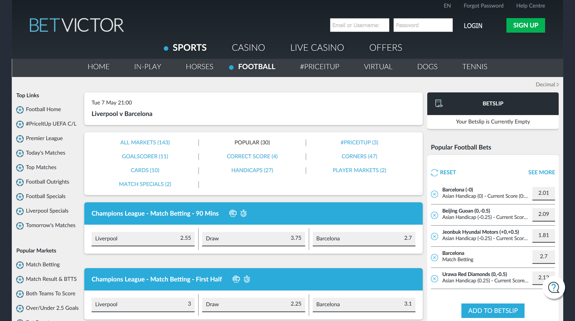Open the #PRICEITUP navigation tab
Screen dimensions: 575x321
click(319, 67)
